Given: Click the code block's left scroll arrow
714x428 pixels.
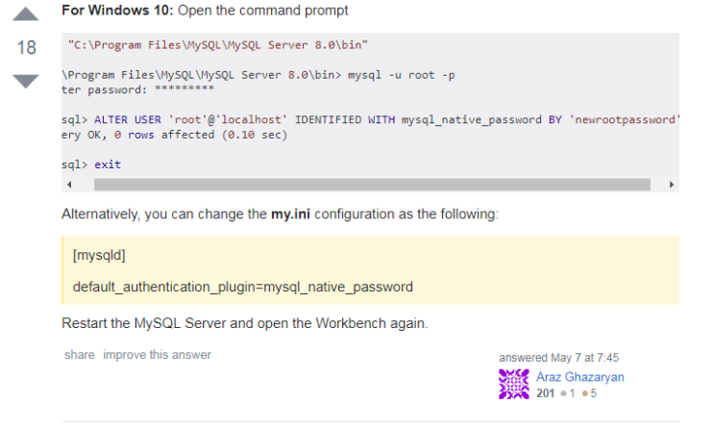Looking at the screenshot, I should point(69,184).
